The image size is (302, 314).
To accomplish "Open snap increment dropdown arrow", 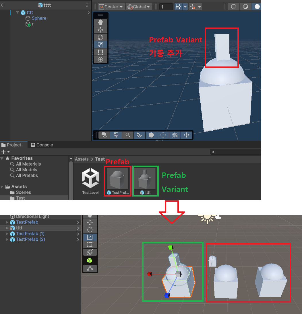I will (x=200, y=7).
